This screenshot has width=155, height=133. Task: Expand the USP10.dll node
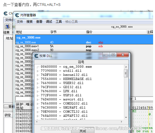[38, 96]
